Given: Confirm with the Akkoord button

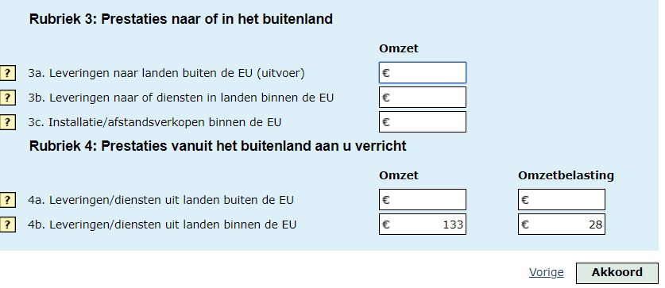Looking at the screenshot, I should (617, 273).
